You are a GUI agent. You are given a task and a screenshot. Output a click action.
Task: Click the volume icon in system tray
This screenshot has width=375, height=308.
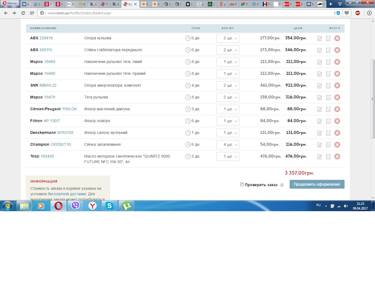[346, 206]
